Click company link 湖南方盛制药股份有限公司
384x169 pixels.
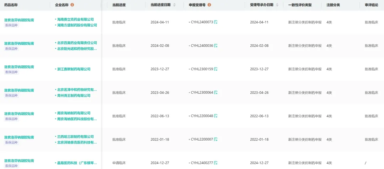coord(77,25)
